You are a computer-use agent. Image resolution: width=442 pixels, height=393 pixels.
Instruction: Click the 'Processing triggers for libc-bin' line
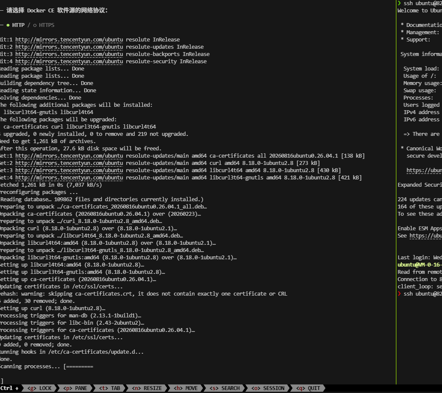click(72, 323)
